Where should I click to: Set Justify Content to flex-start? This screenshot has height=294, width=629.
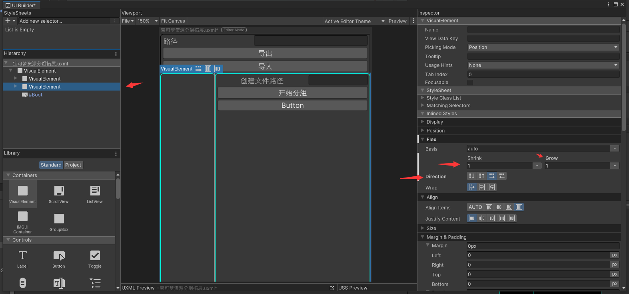472,218
